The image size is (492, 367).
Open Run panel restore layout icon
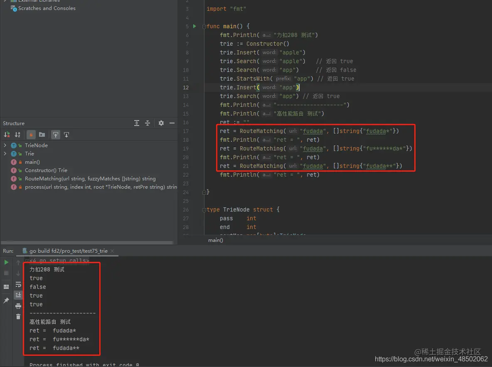[x=6, y=287]
